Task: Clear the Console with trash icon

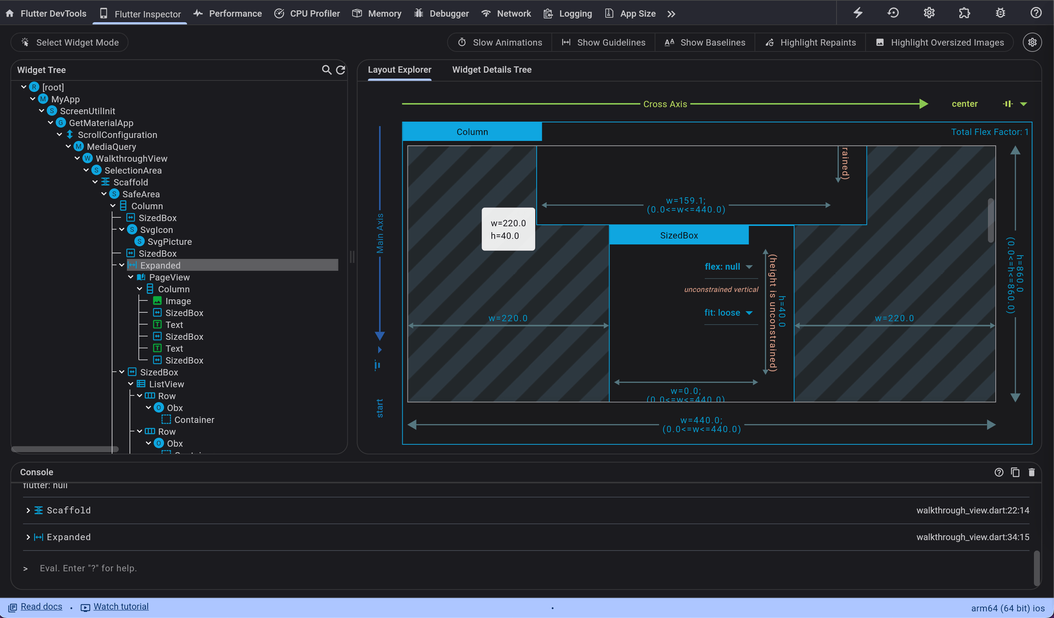Action: 1031,472
